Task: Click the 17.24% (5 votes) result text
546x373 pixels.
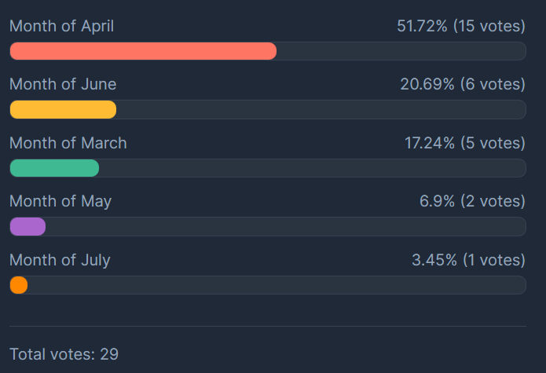Action: [x=464, y=143]
